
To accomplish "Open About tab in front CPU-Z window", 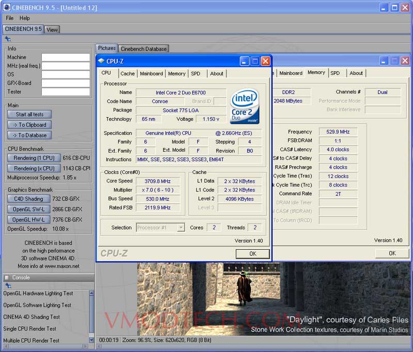I will click(x=216, y=74).
